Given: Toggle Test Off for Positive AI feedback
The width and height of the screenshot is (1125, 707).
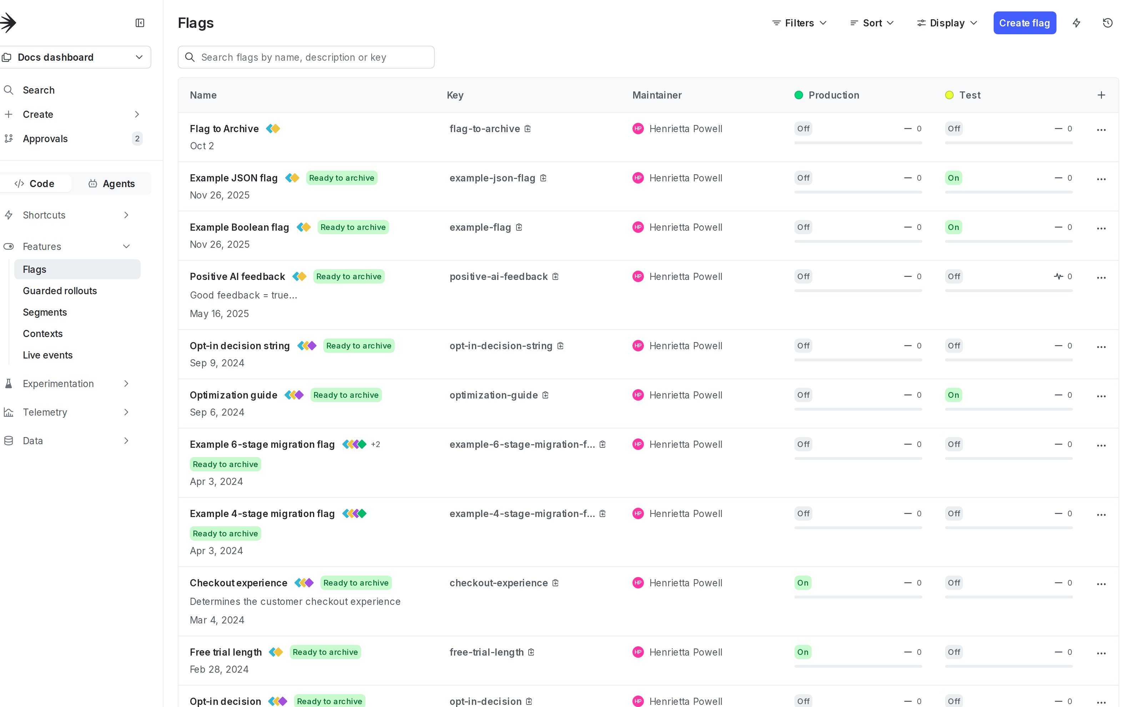Looking at the screenshot, I should click(954, 277).
